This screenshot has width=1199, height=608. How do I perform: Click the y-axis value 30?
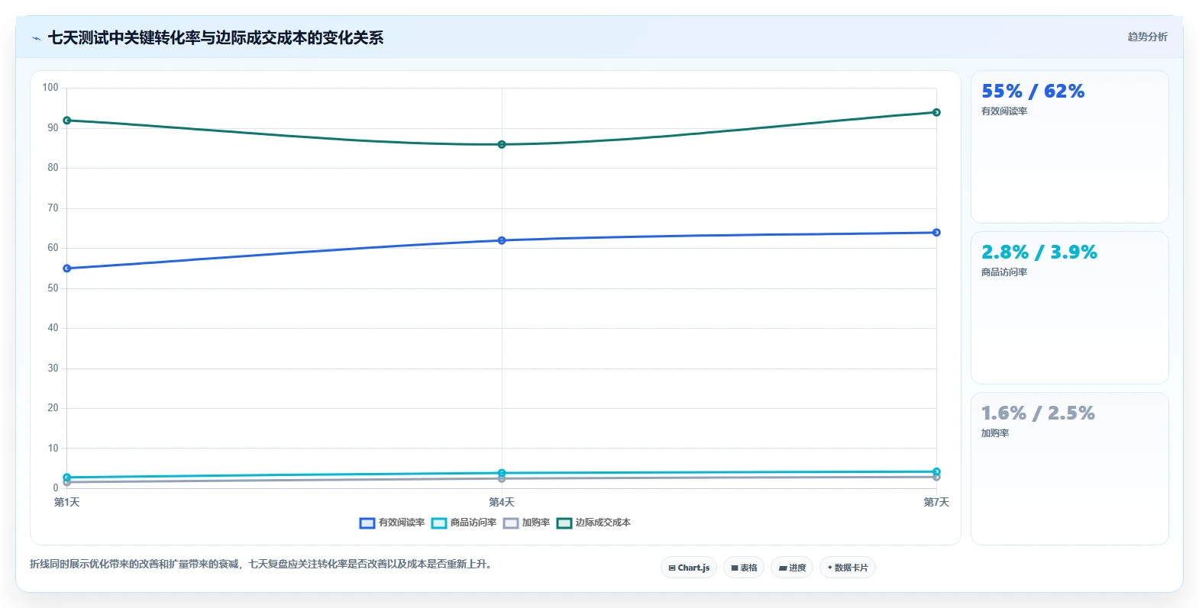pos(53,368)
